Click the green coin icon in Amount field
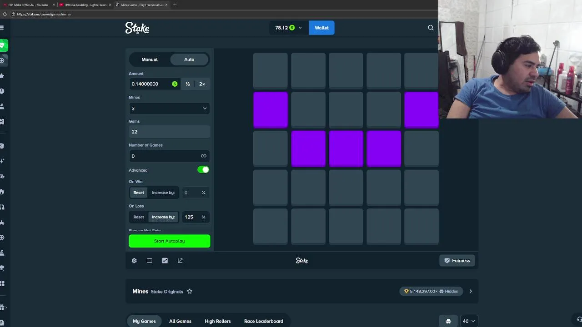This screenshot has height=327, width=582. pyautogui.click(x=175, y=84)
